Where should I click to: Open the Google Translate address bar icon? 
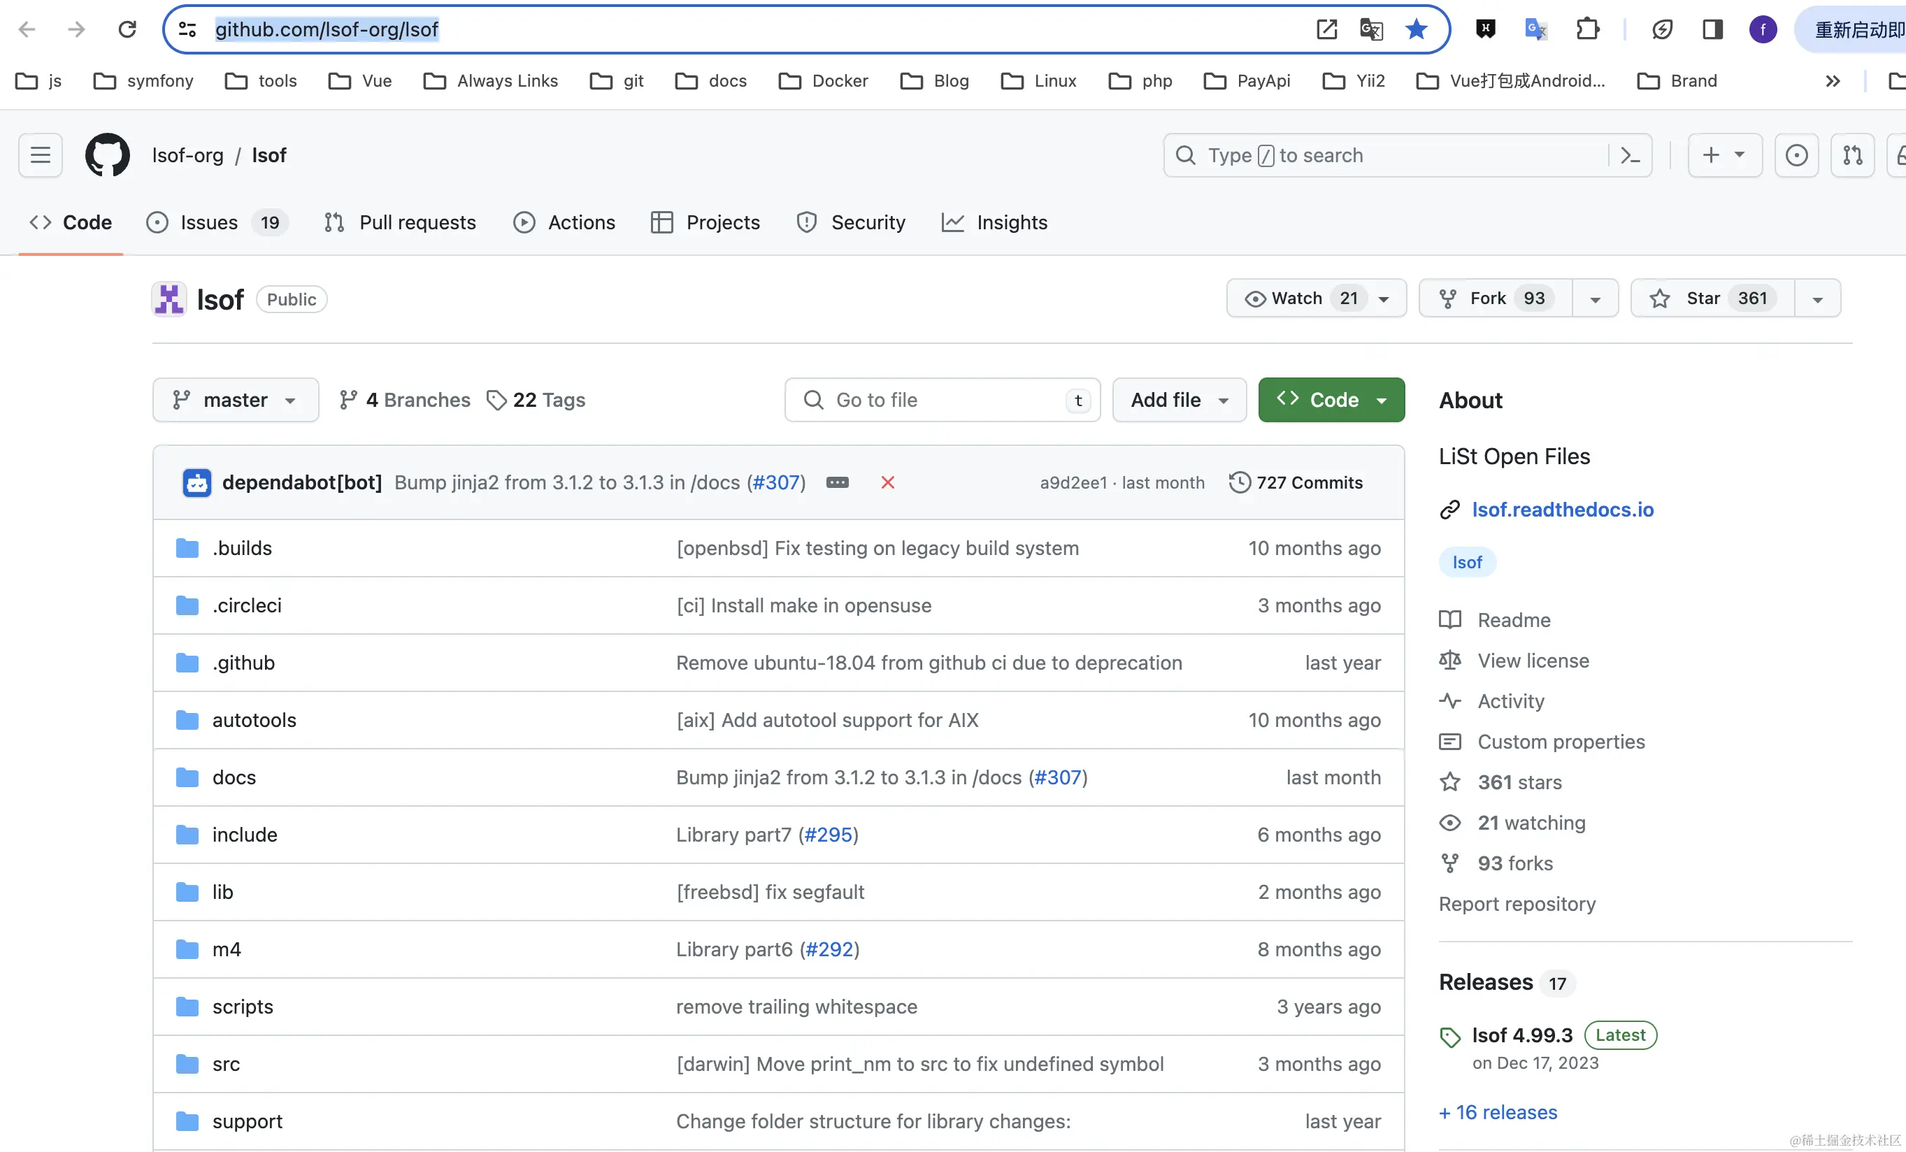click(1370, 29)
